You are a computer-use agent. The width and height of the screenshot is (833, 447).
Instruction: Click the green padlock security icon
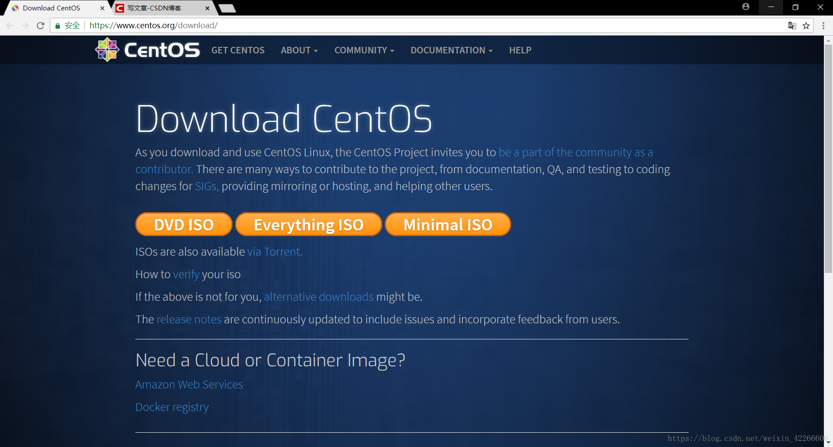click(x=58, y=26)
